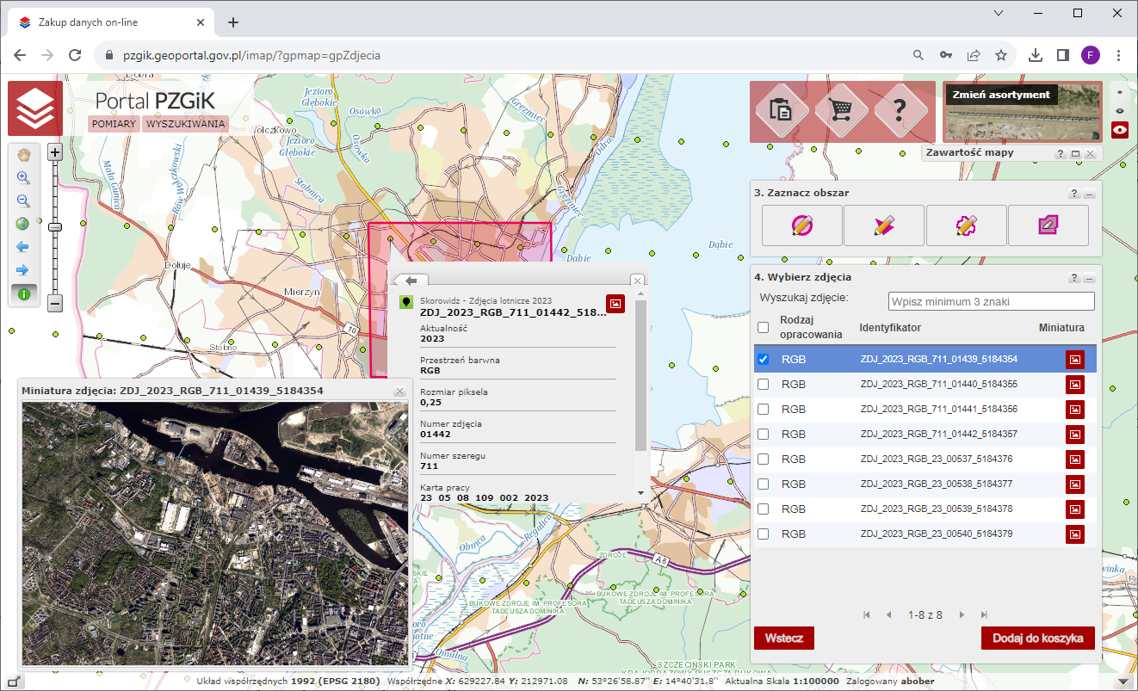Show thumbnail for ZDJ_2023_RGB_23_00537_5184376

click(1074, 460)
